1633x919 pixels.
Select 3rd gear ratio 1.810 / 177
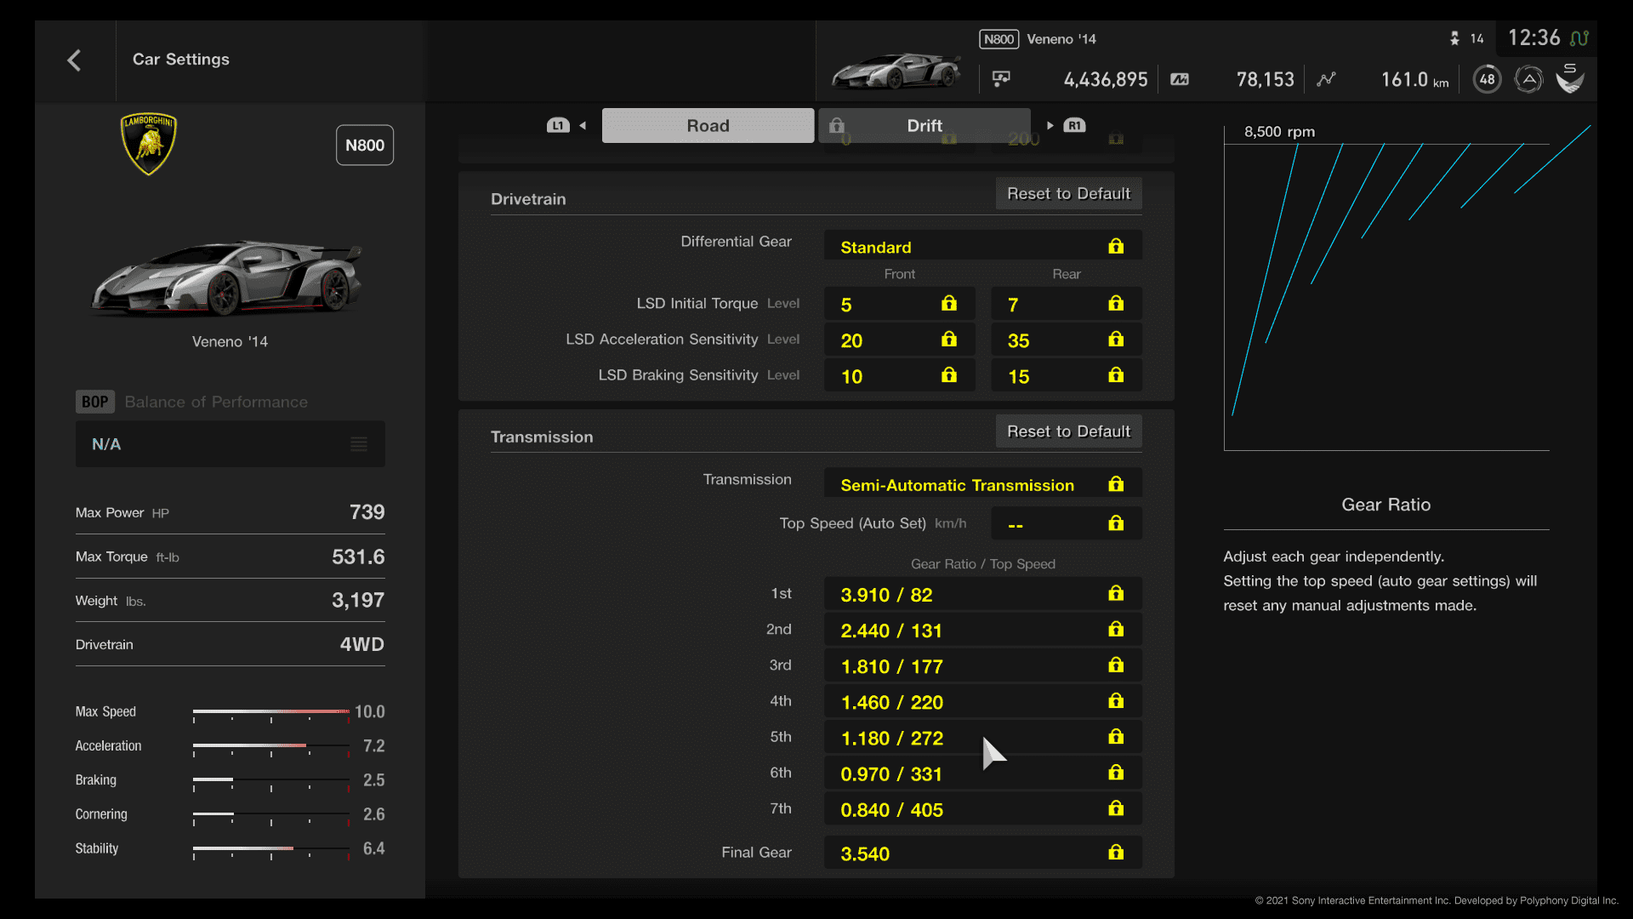click(x=982, y=665)
